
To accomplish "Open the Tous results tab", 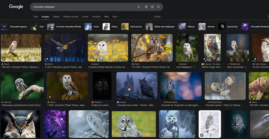I will point(35,17).
